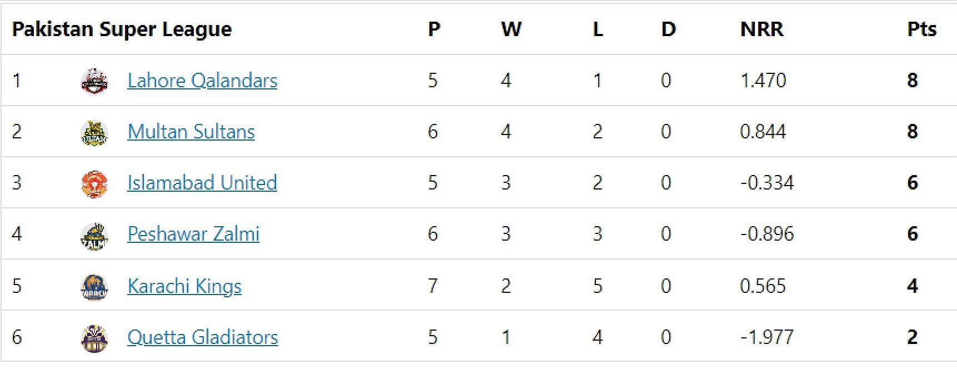Click the Pts column header
The height and width of the screenshot is (379, 957).
click(x=921, y=29)
